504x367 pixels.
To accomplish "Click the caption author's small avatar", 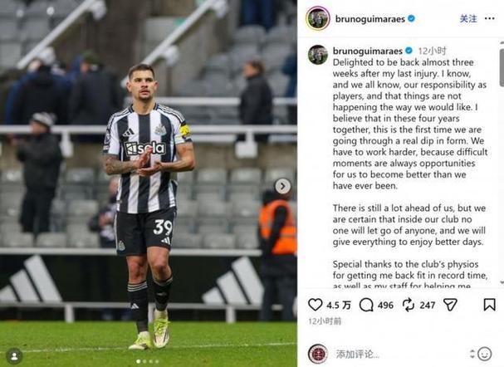I will [x=318, y=55].
